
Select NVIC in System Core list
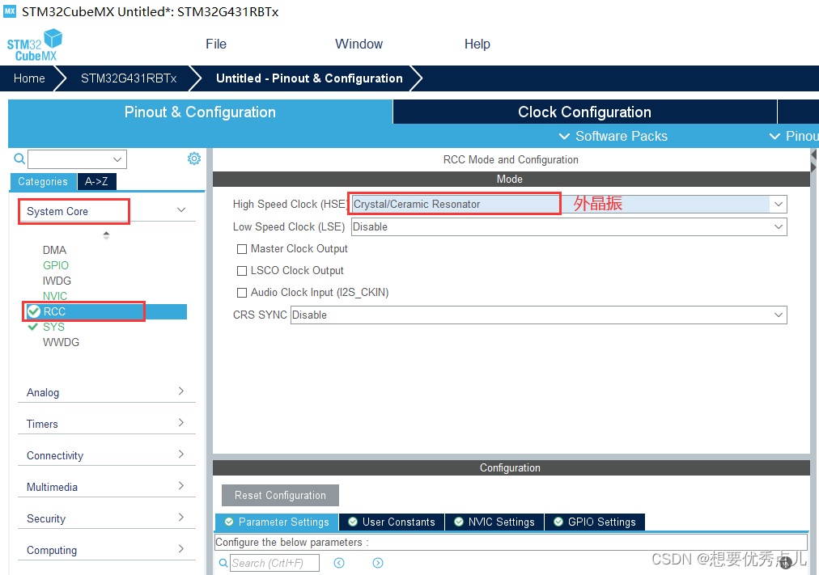click(55, 296)
